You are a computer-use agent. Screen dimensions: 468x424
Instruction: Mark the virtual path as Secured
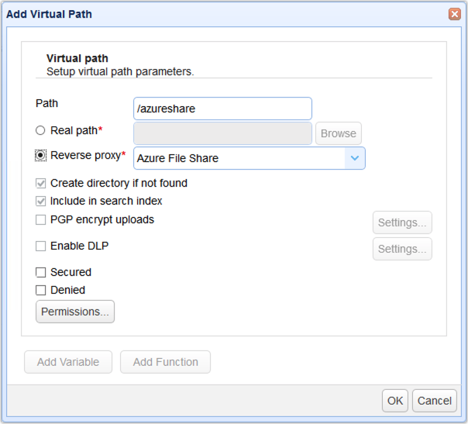pyautogui.click(x=41, y=273)
